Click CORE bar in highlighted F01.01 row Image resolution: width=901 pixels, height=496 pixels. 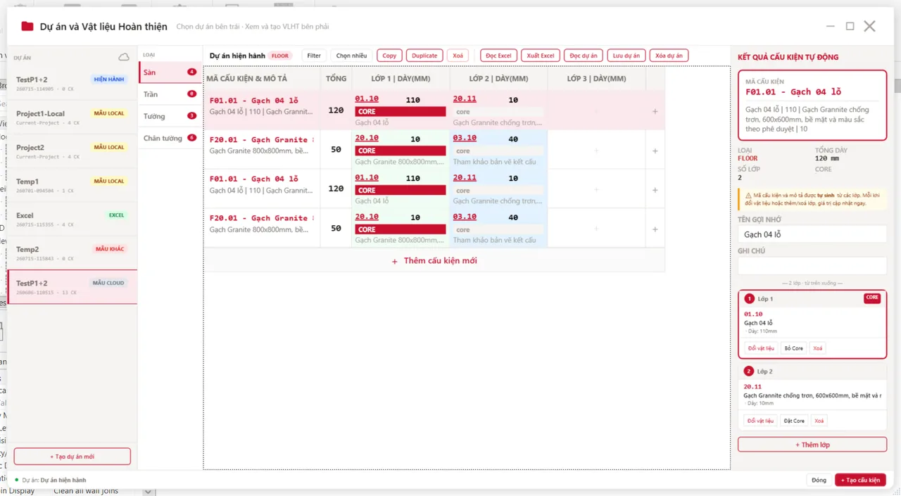[401, 111]
